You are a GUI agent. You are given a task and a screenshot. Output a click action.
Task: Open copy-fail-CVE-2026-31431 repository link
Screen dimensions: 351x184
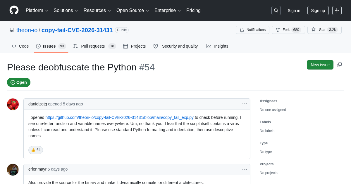coord(77,30)
